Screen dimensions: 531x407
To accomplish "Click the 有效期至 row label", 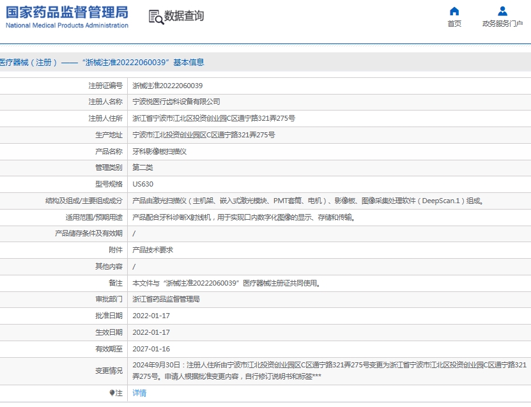I will point(109,349).
